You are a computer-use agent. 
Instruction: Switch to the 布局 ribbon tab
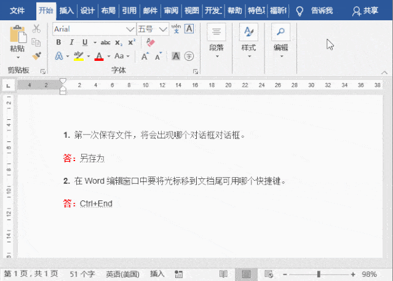coord(108,10)
